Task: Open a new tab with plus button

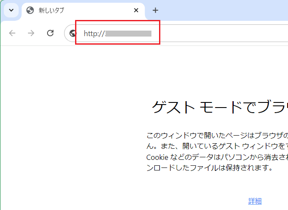Action: [x=155, y=10]
